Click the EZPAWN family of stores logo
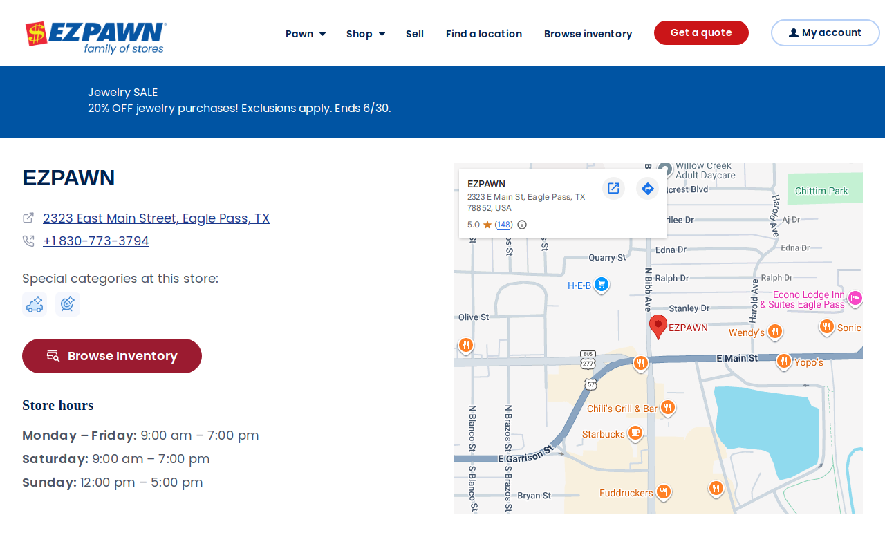Viewport: 885px width, 553px height. (95, 37)
